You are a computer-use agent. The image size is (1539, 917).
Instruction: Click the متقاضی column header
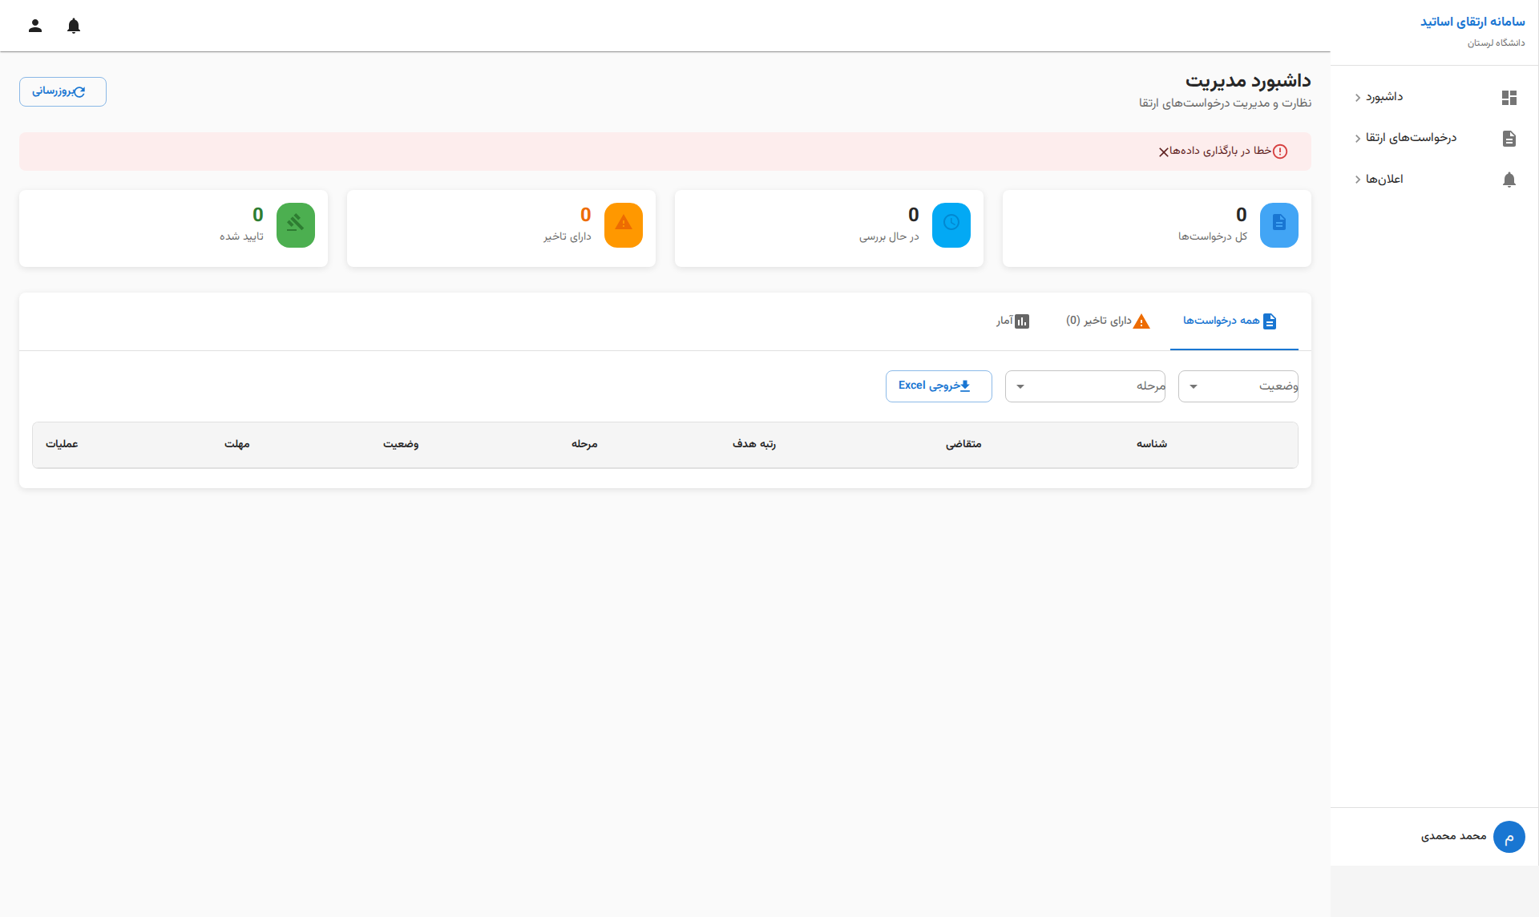coord(963,444)
